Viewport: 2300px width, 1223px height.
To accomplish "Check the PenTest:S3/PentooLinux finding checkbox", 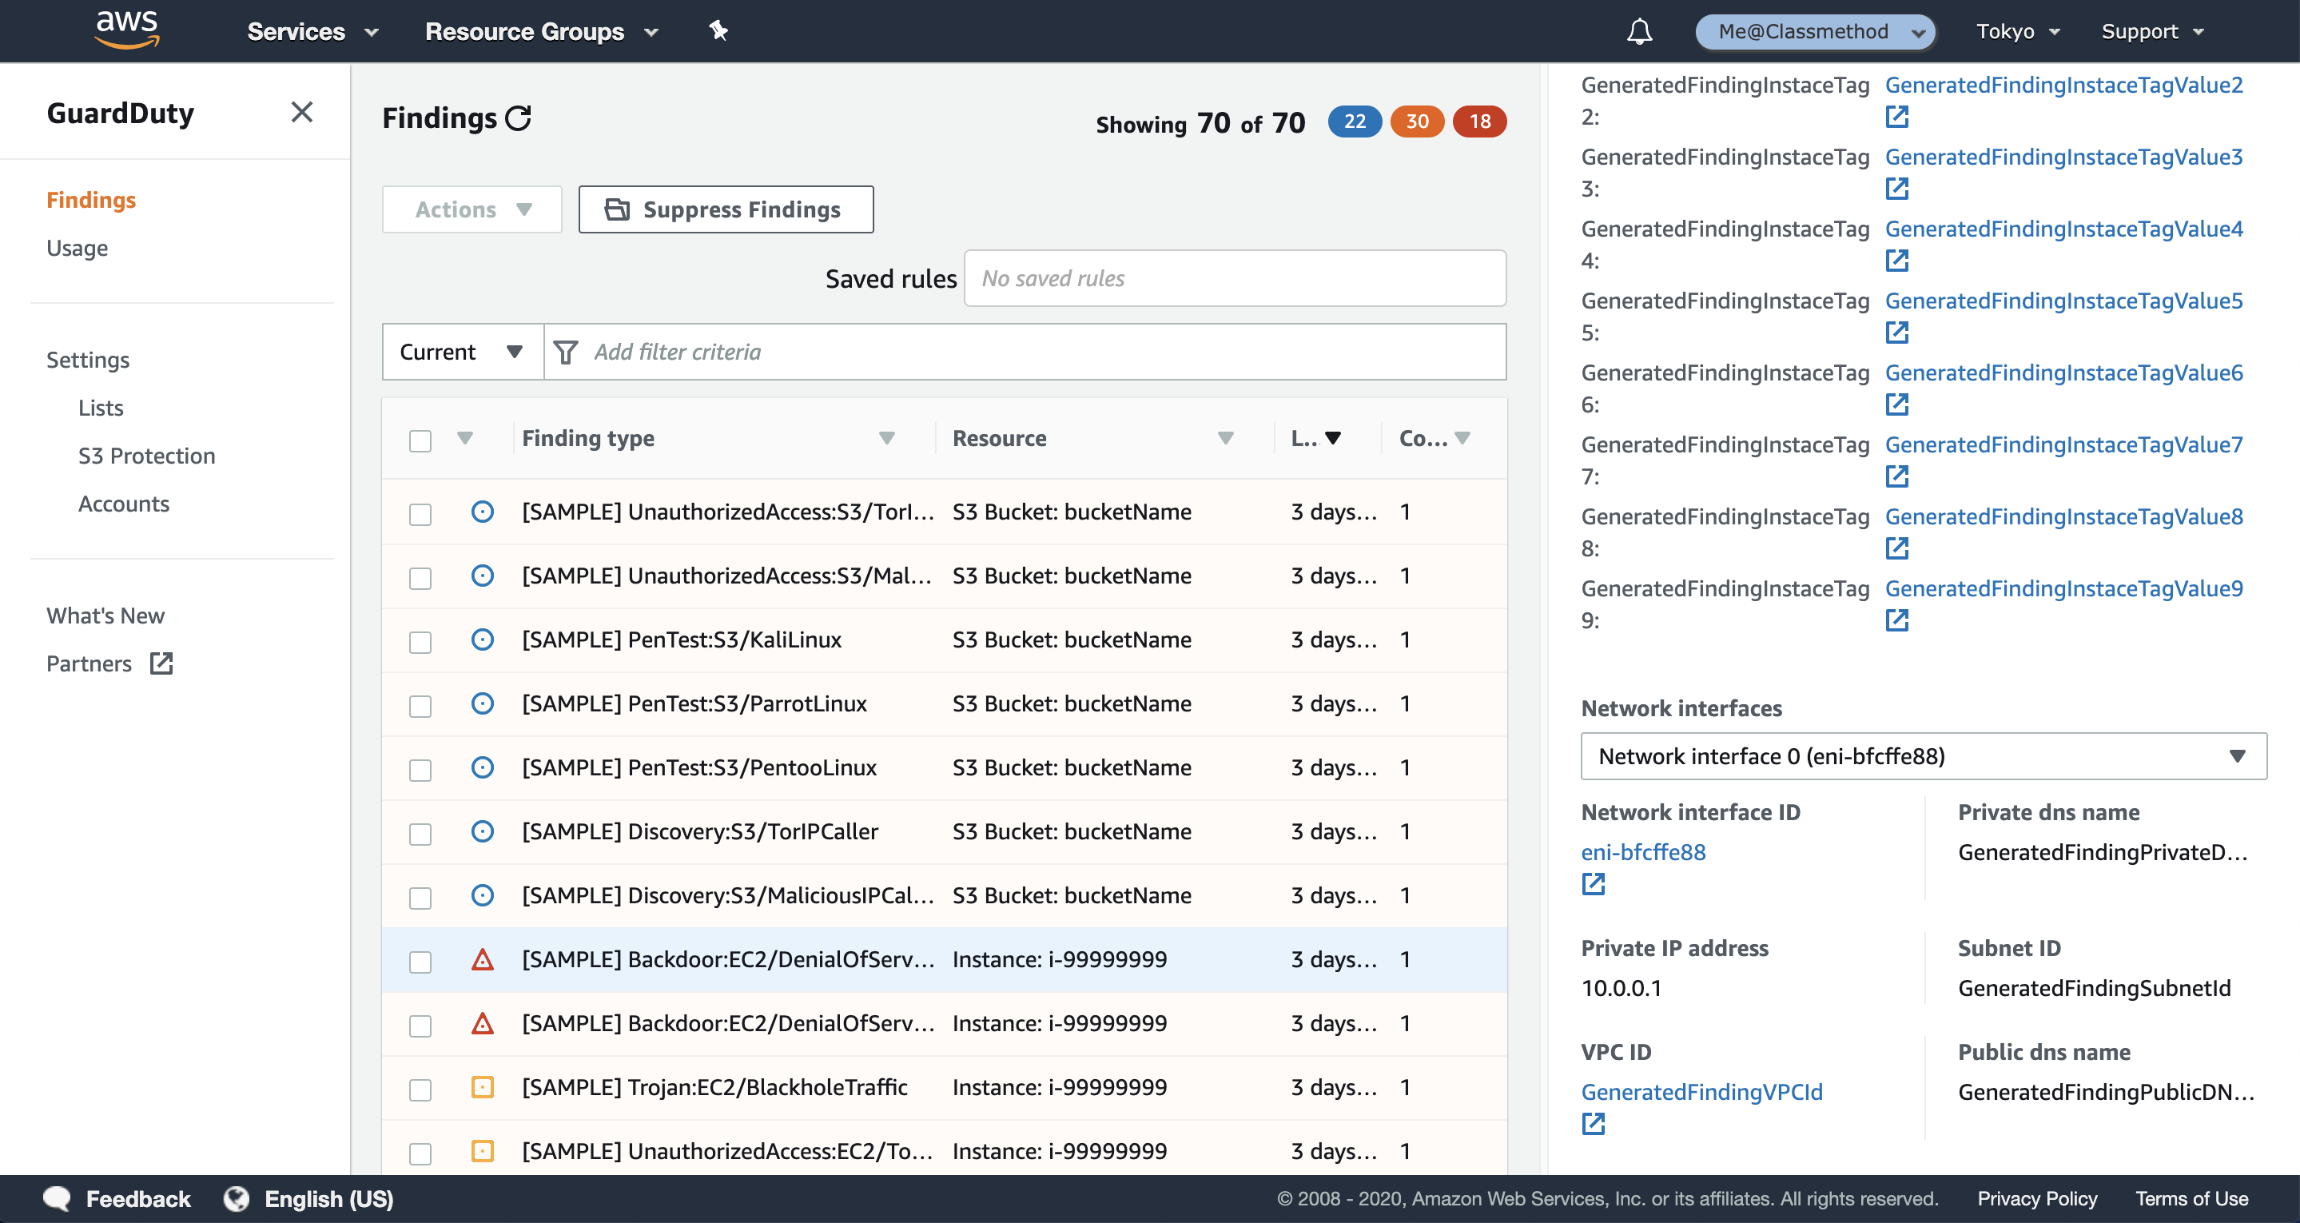I will coord(420,770).
